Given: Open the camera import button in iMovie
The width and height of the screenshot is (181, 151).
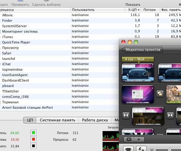Looking at the screenshot, I should click(x=129, y=149).
